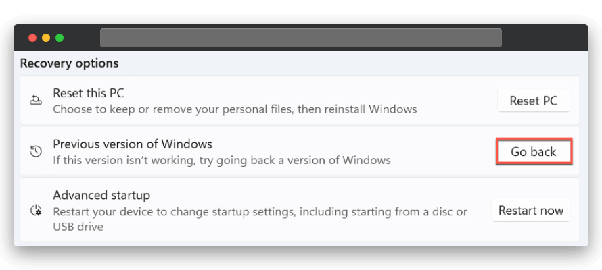The image size is (602, 270).
Task: Maximize the window using the green button
Action: (x=60, y=38)
